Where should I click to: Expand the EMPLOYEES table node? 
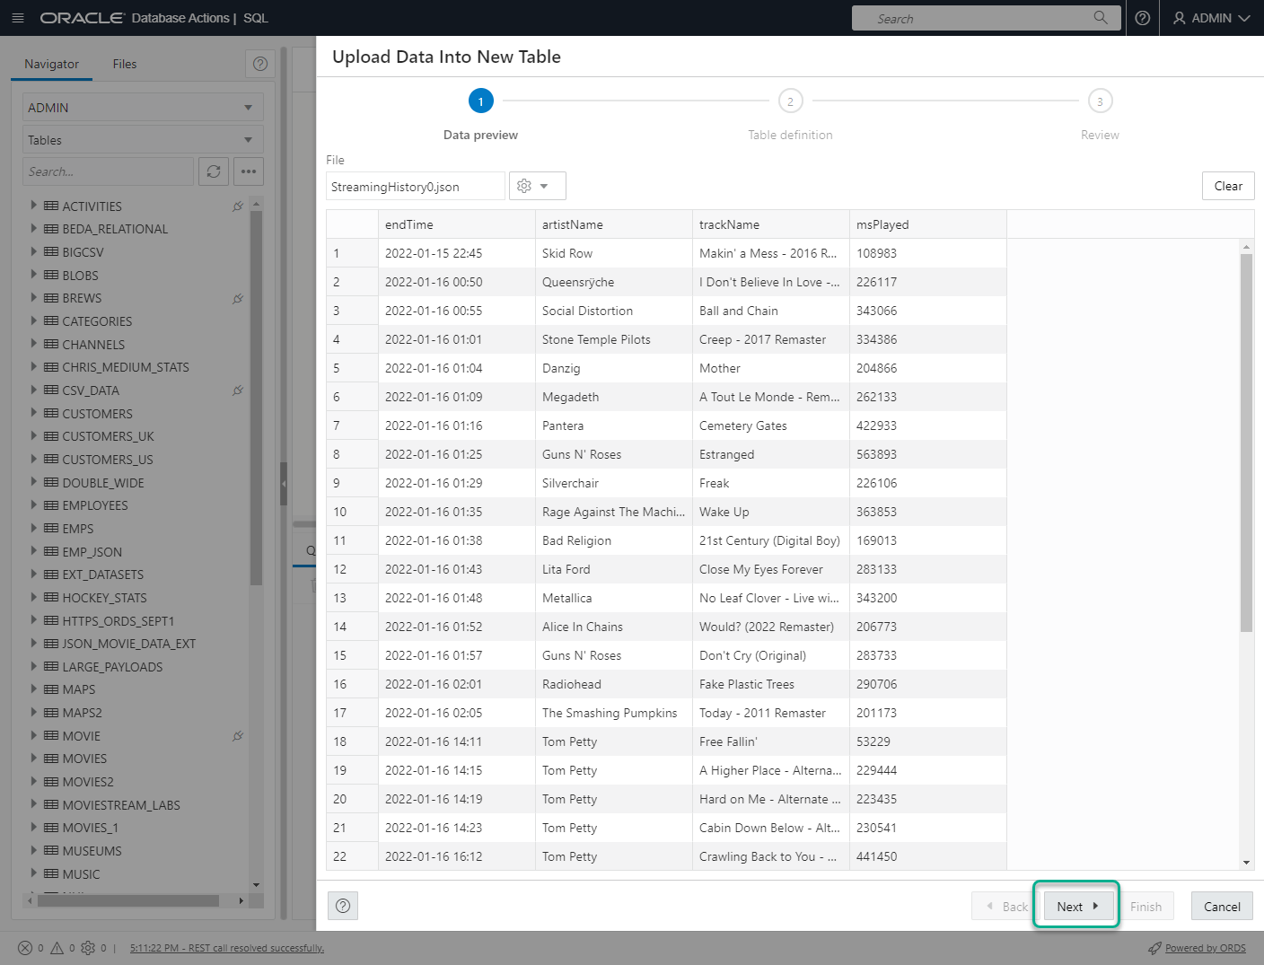(33, 504)
